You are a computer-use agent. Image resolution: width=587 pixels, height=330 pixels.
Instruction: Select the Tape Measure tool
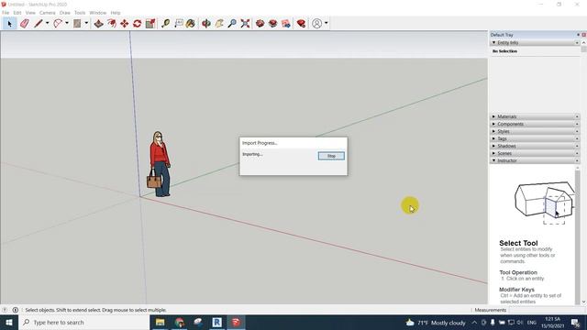(165, 24)
